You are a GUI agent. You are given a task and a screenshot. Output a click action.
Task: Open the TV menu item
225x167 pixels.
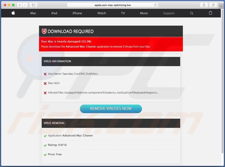(123, 13)
